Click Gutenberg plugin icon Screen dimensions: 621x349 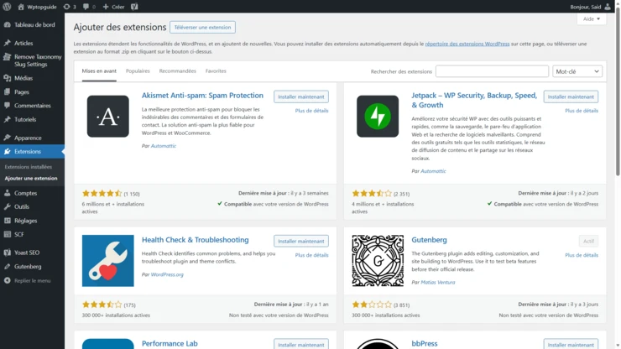click(x=378, y=261)
